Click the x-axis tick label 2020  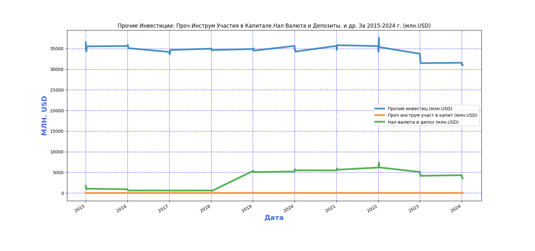[289, 208]
